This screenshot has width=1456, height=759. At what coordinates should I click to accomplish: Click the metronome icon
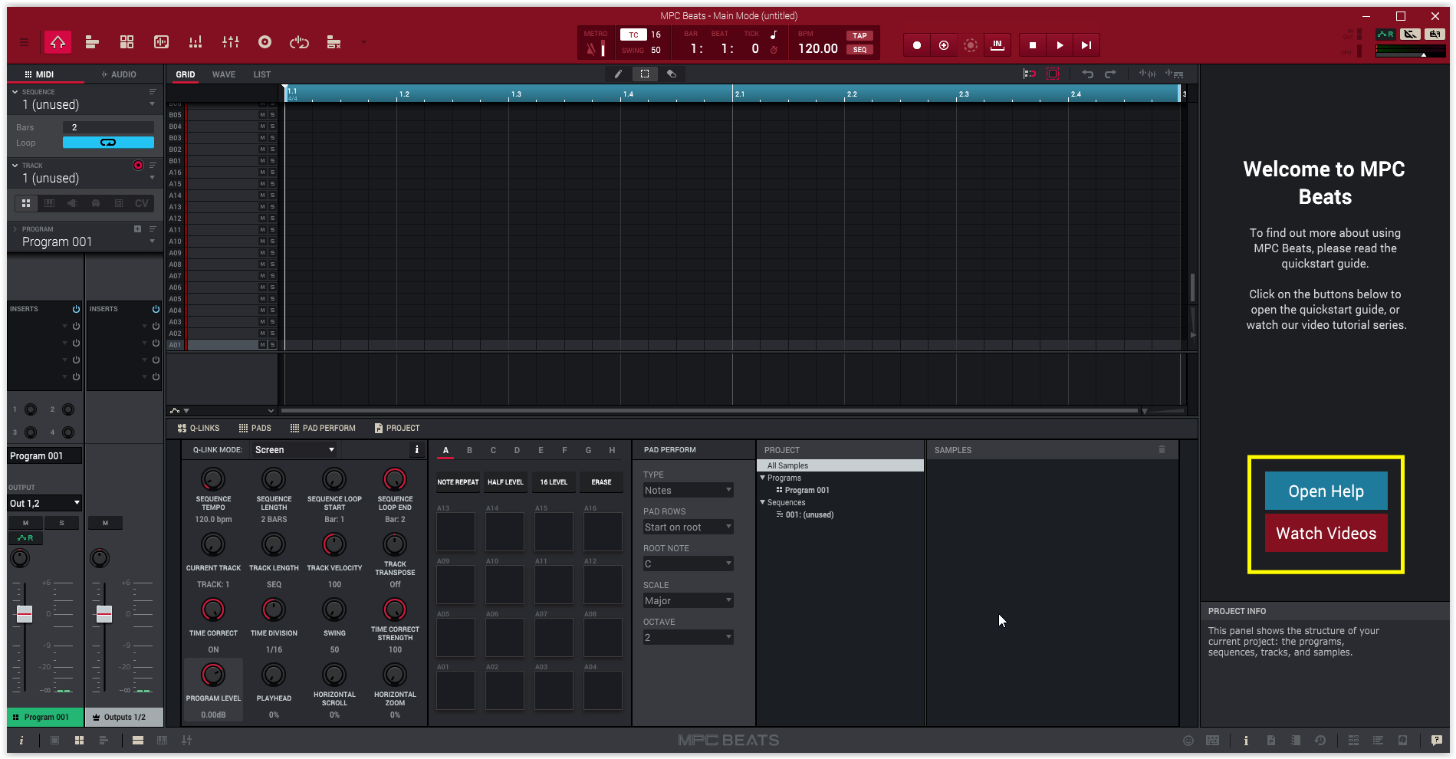pyautogui.click(x=591, y=49)
